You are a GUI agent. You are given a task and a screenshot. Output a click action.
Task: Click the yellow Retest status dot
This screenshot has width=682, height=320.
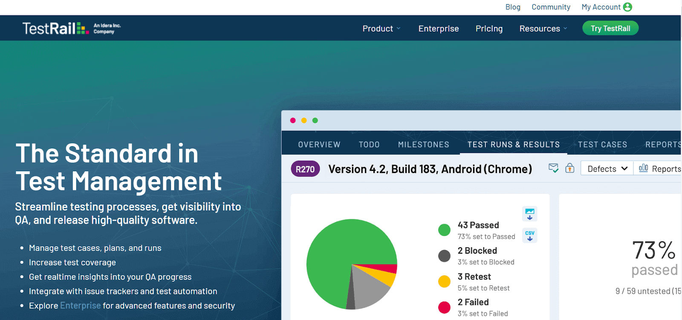click(444, 281)
